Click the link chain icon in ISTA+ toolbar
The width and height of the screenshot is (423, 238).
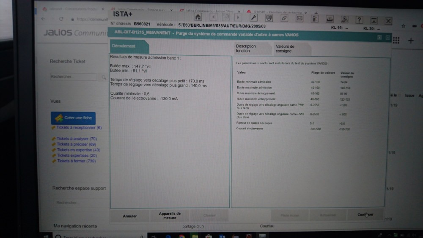pos(284,18)
